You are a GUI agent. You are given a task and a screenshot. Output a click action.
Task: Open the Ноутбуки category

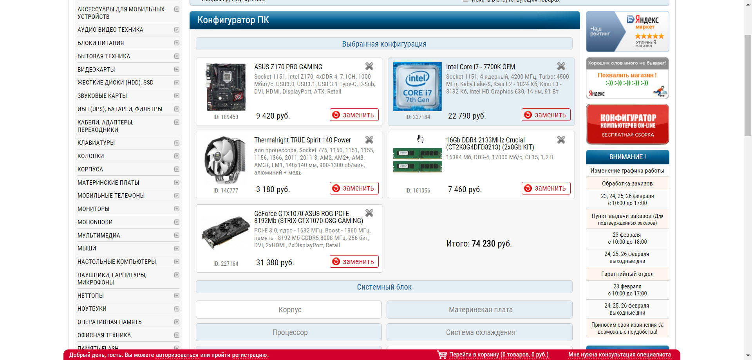tap(92, 309)
